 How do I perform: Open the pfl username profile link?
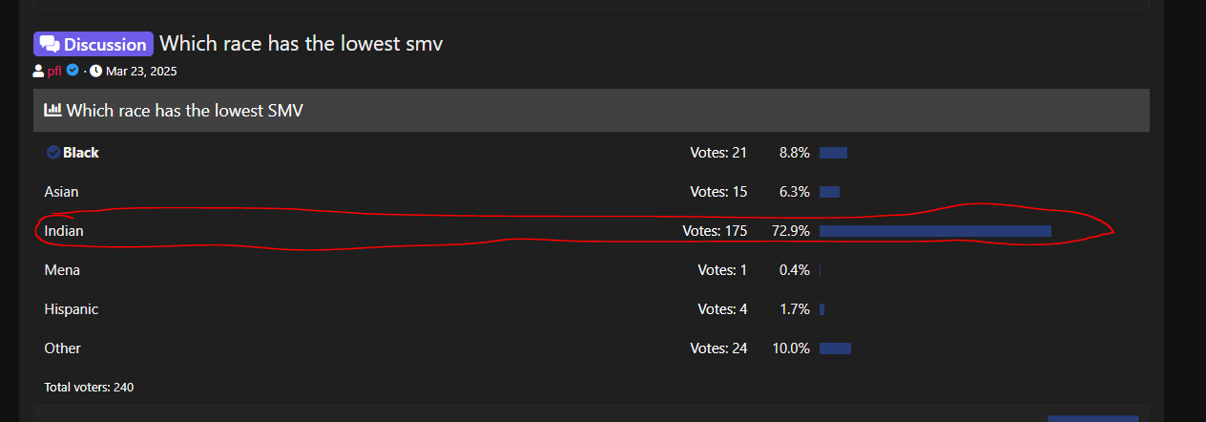coord(54,72)
